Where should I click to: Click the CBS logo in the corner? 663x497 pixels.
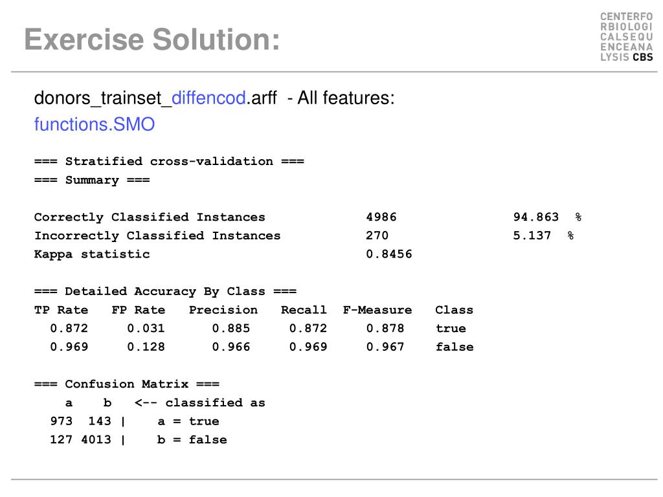(626, 37)
